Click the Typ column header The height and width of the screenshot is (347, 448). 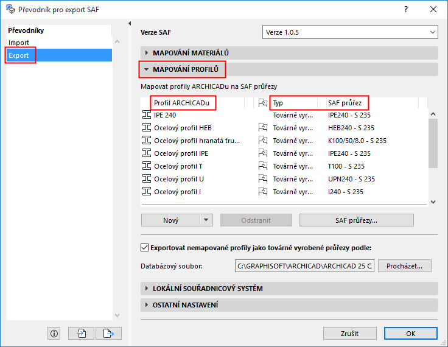(x=293, y=103)
